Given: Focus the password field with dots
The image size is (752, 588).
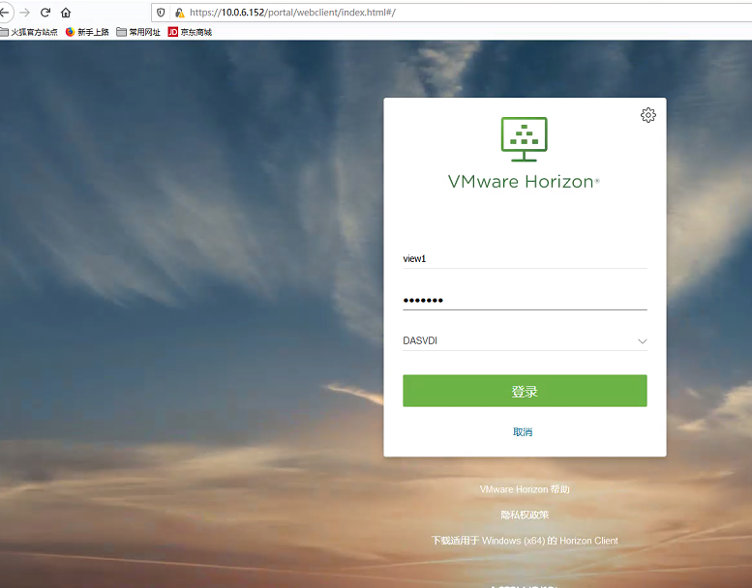Looking at the screenshot, I should 525,301.
